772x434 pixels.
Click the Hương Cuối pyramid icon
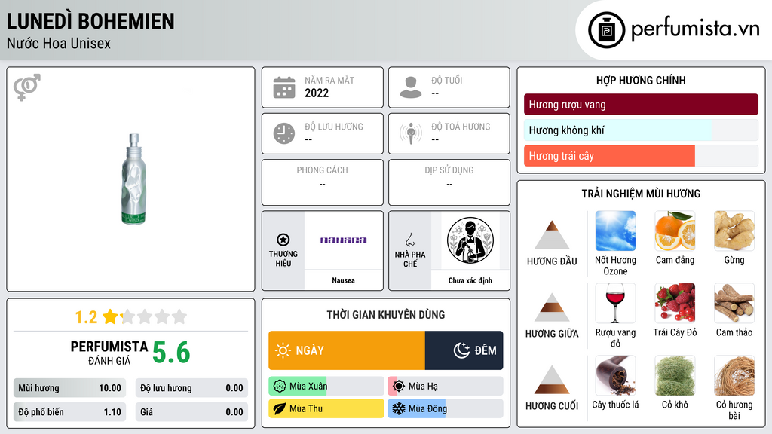[x=552, y=380]
